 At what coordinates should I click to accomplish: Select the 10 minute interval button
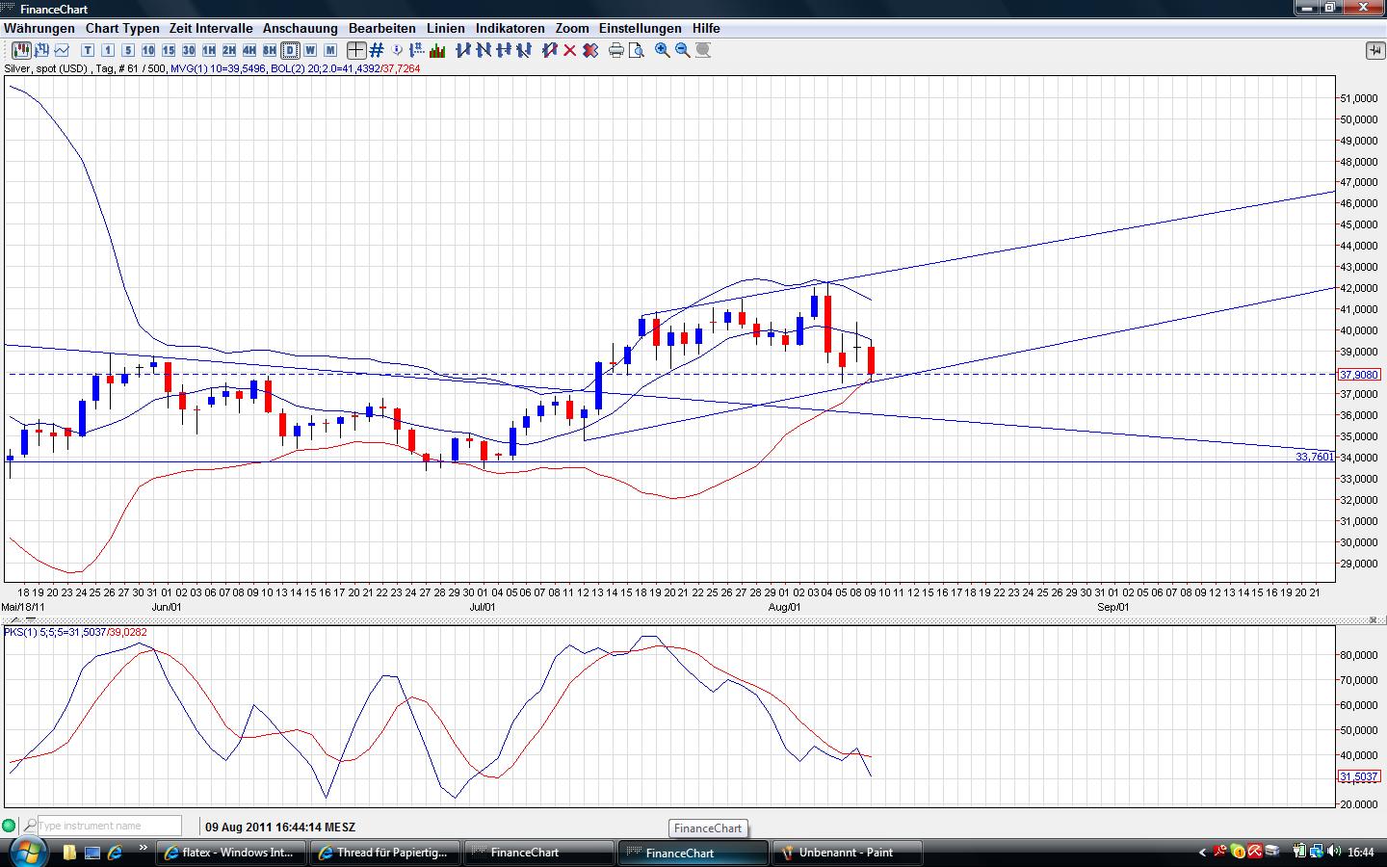(x=148, y=50)
